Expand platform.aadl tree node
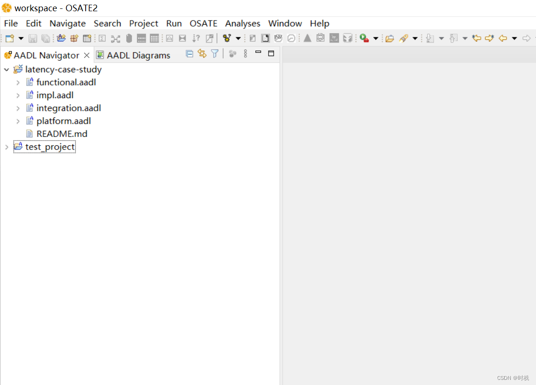The height and width of the screenshot is (385, 536). click(x=18, y=121)
